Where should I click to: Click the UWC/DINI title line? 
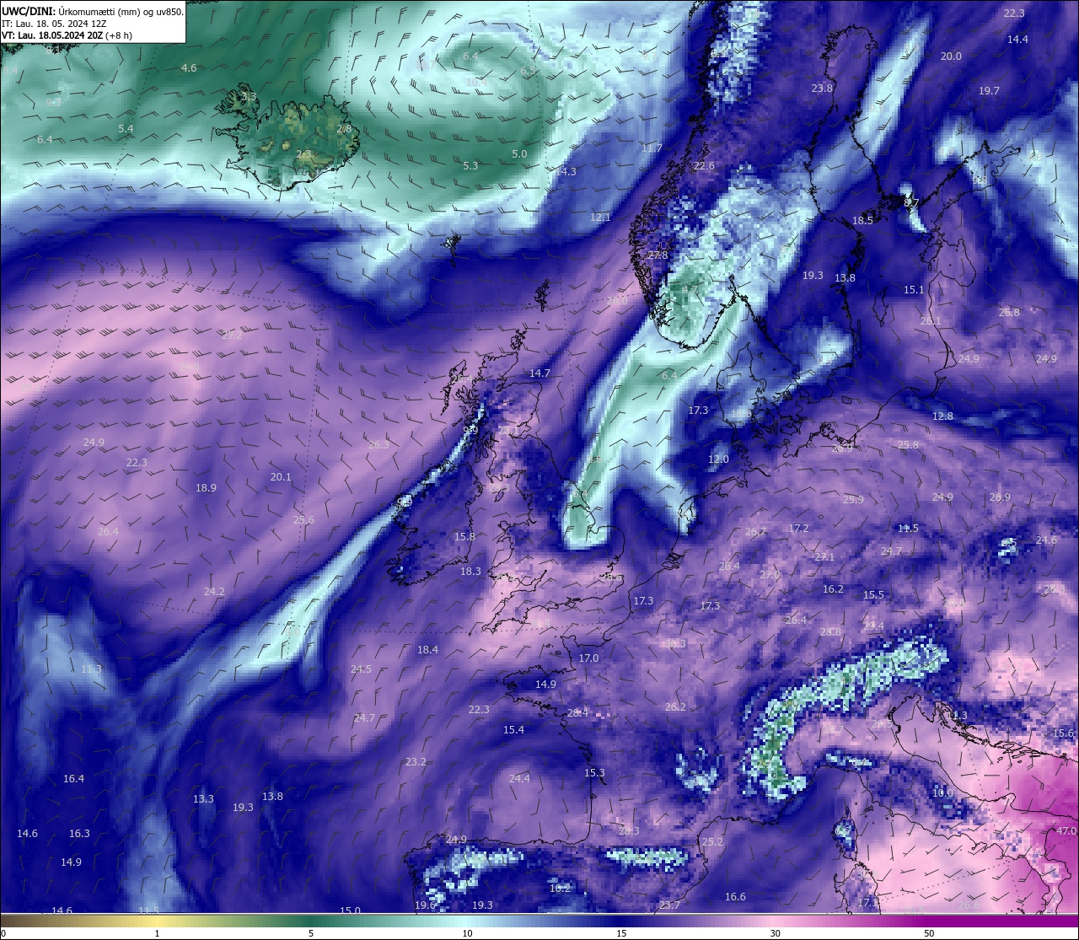point(93,12)
